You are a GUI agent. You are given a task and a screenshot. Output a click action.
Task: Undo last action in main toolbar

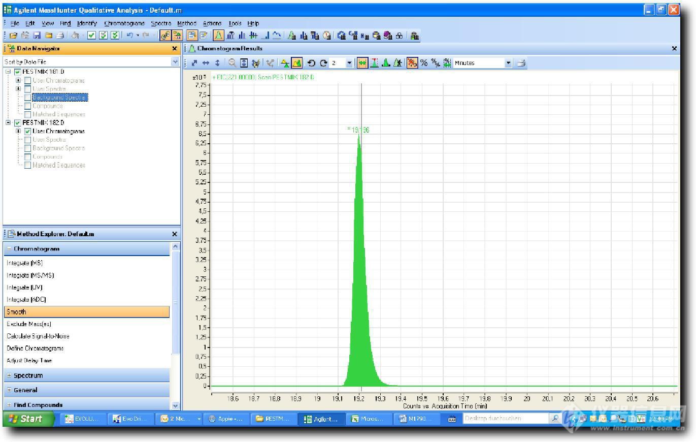tap(130, 36)
